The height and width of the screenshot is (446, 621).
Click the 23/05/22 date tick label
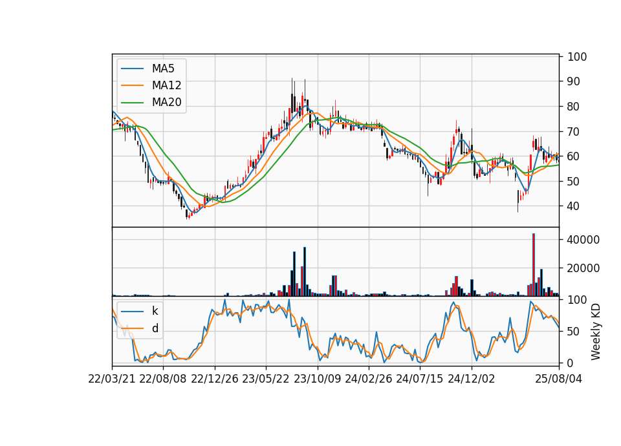pyautogui.click(x=266, y=379)
